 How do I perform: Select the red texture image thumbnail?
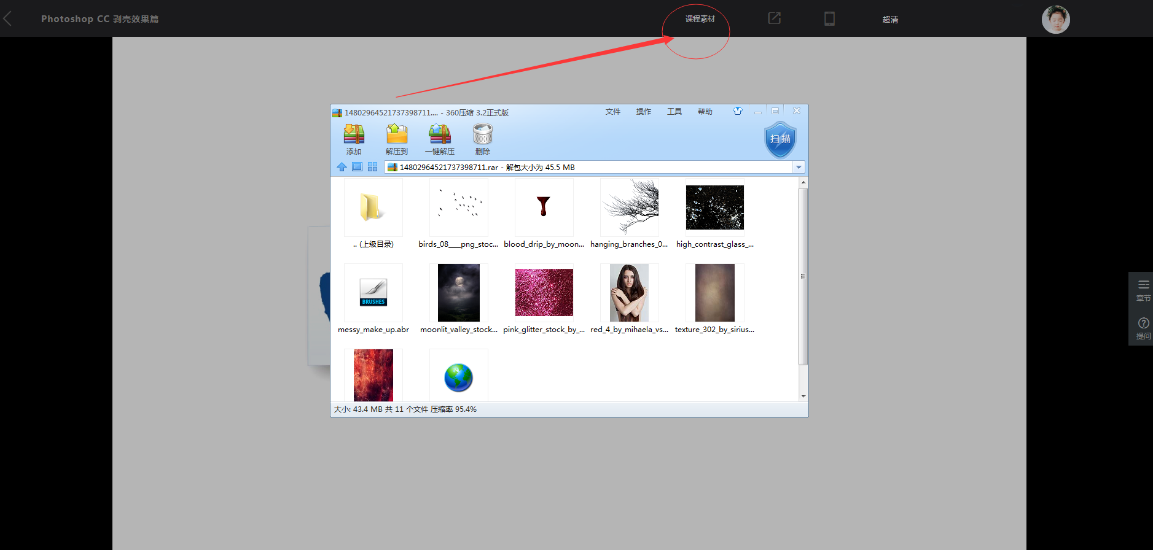coord(373,375)
